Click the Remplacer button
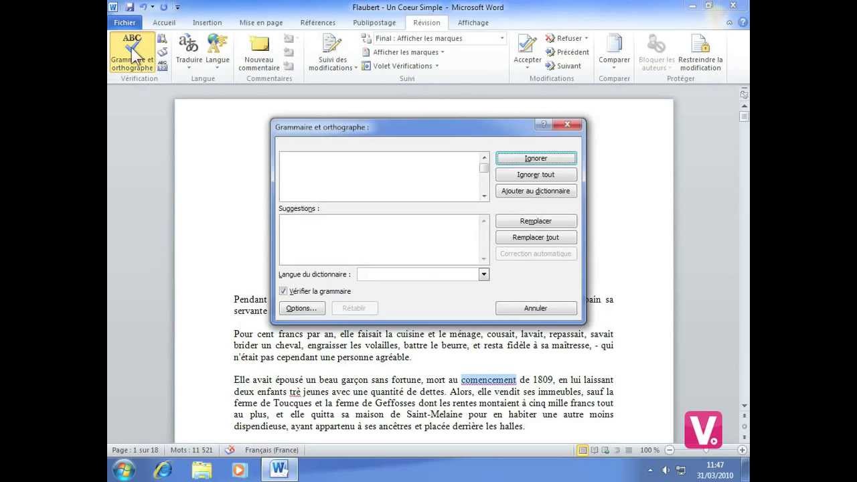The image size is (857, 482). [536, 221]
